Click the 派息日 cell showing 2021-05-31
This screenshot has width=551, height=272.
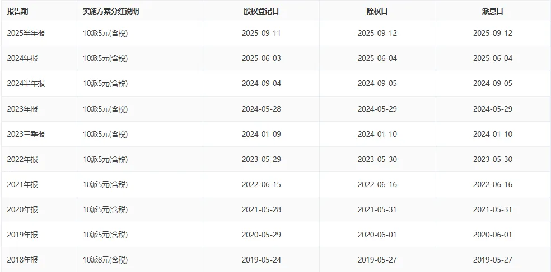(492, 209)
